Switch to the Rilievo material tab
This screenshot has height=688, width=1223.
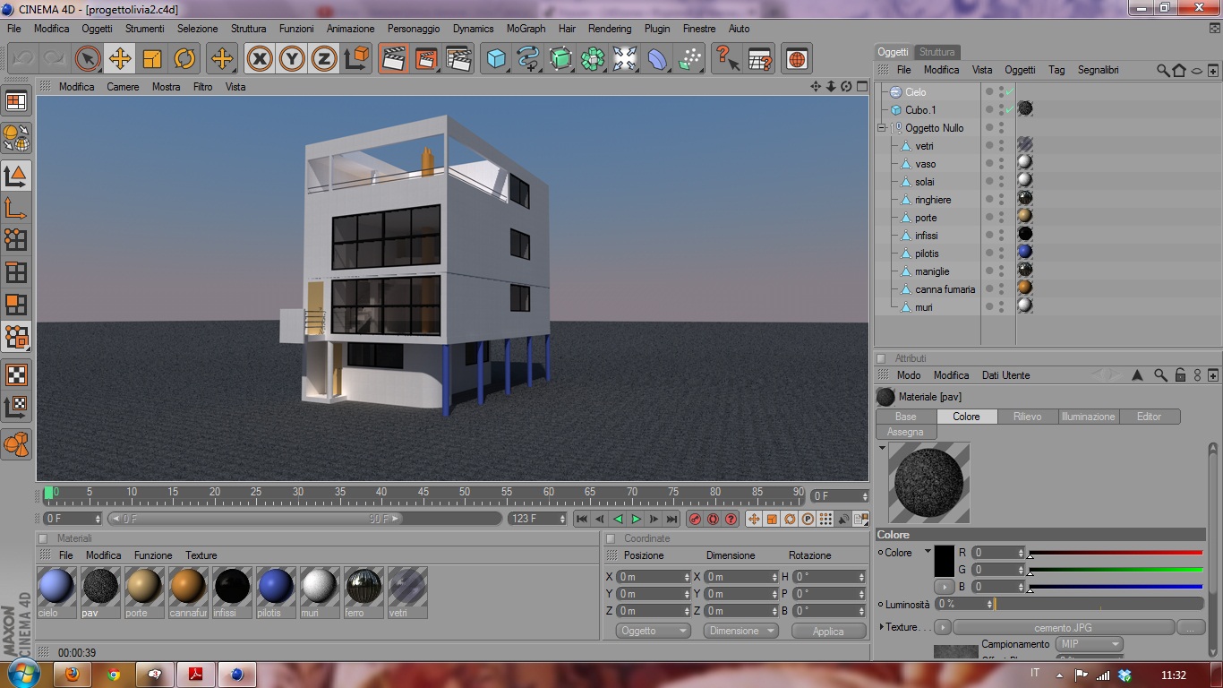(x=1027, y=417)
